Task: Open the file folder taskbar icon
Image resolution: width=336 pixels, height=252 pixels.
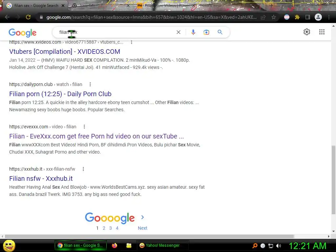Action: click(x=129, y=245)
